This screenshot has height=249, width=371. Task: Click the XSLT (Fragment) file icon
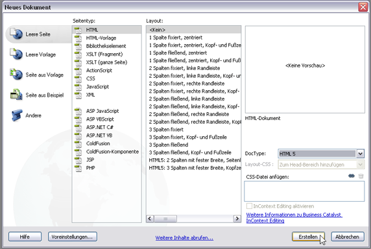(78, 54)
